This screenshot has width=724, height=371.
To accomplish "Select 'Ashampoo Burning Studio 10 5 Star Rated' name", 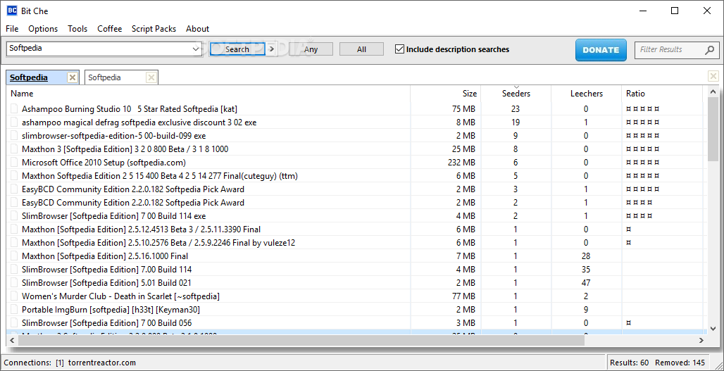I will 130,109.
